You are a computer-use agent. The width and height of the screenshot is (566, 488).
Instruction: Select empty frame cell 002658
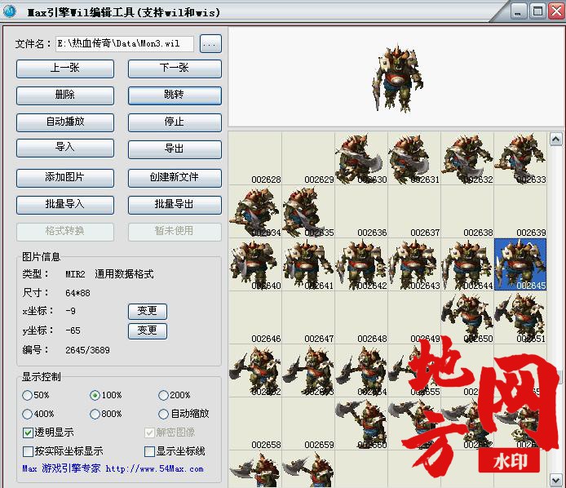pyautogui.click(x=255, y=424)
